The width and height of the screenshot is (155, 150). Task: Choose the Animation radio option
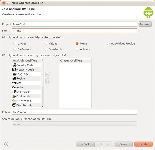77,49
